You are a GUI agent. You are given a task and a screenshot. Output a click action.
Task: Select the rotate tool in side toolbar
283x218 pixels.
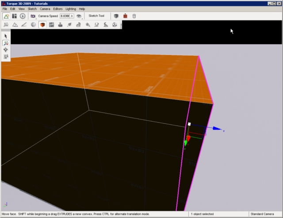tap(6, 50)
